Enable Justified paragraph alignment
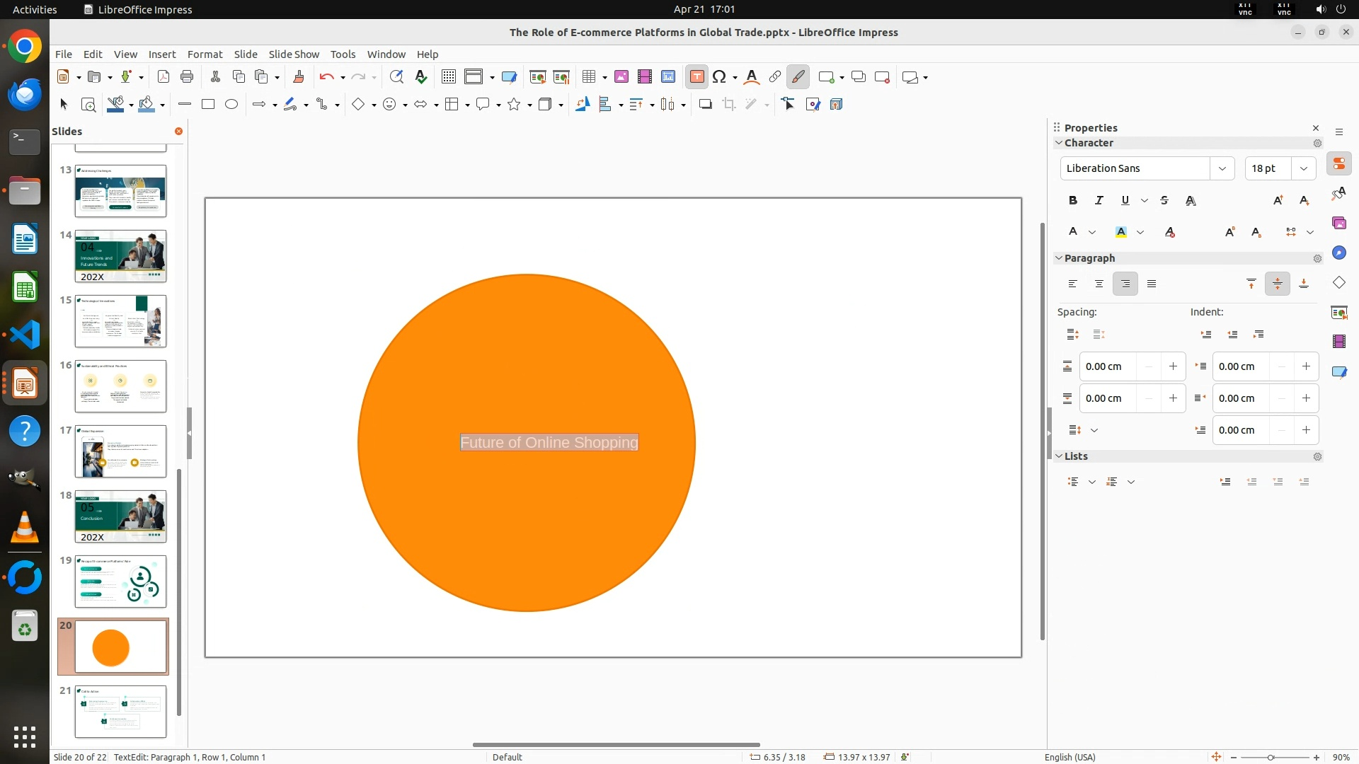1359x764 pixels. point(1152,284)
